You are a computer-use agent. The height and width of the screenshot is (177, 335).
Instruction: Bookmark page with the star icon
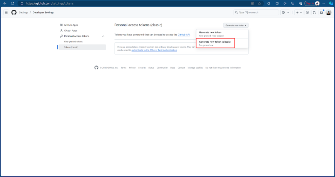click(259, 3)
